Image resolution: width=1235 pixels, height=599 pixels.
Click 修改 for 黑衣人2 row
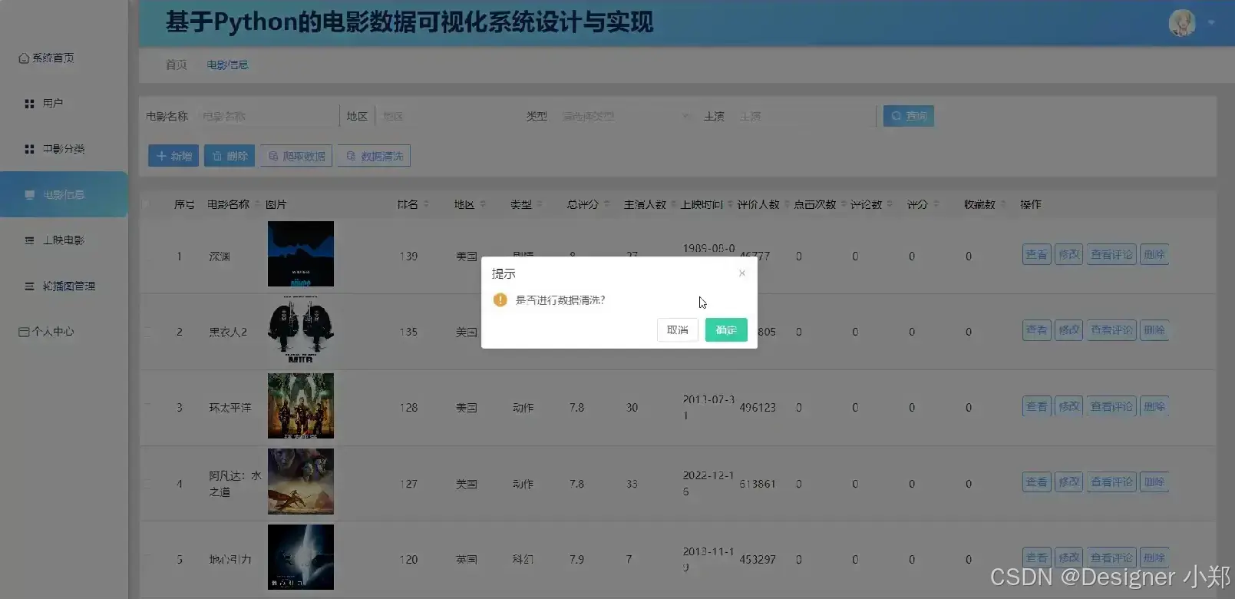pos(1068,330)
